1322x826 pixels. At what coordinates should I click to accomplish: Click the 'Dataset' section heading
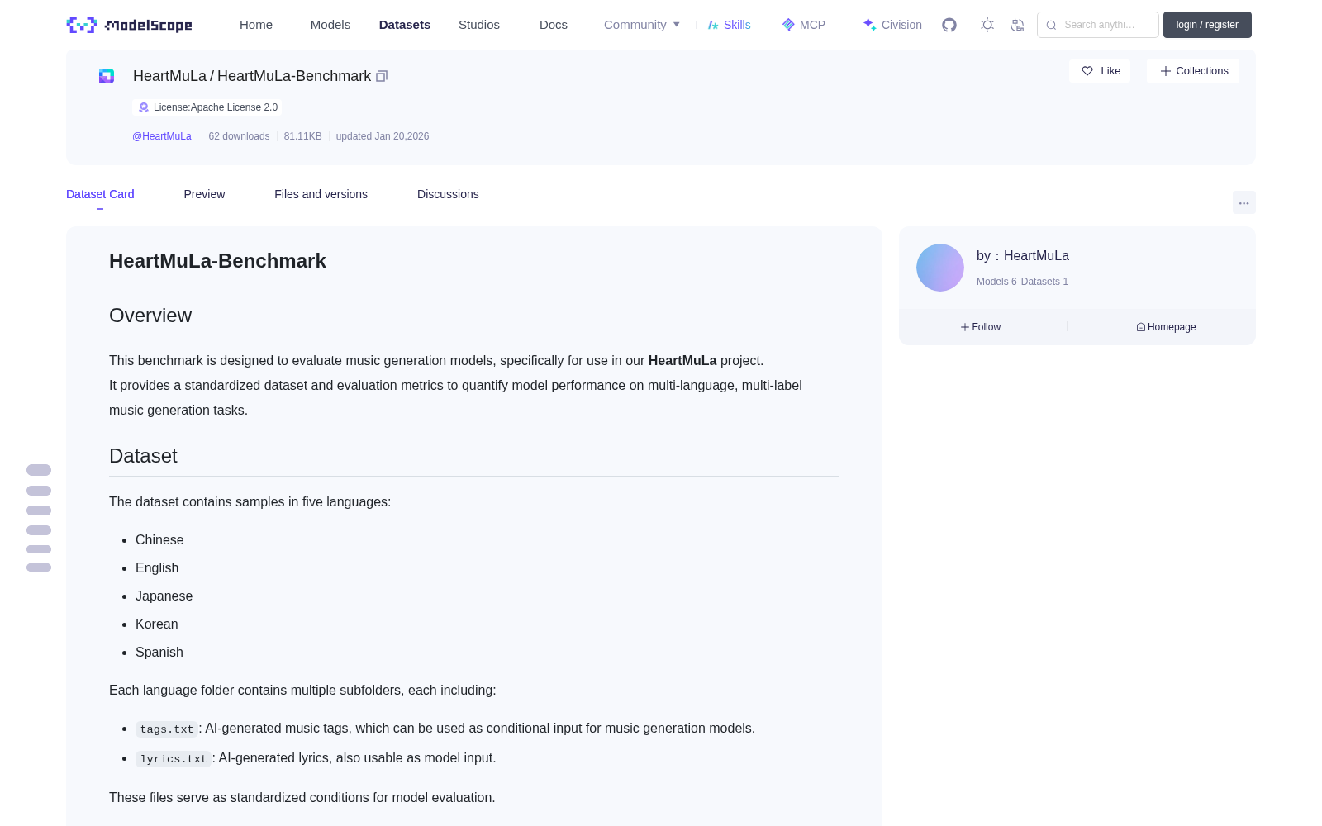click(x=143, y=456)
